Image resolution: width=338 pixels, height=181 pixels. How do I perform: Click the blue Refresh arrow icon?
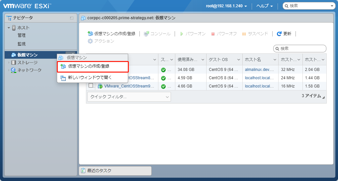tap(279, 33)
